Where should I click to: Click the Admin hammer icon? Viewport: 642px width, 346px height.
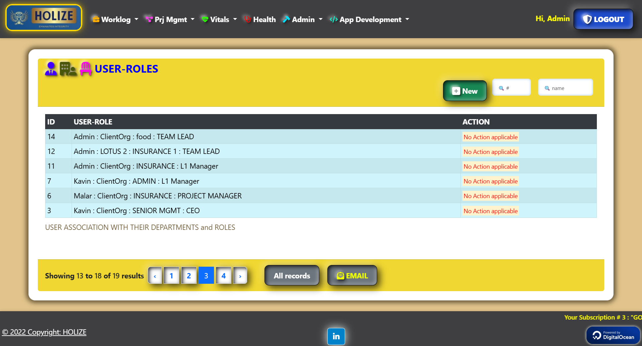[x=286, y=19]
